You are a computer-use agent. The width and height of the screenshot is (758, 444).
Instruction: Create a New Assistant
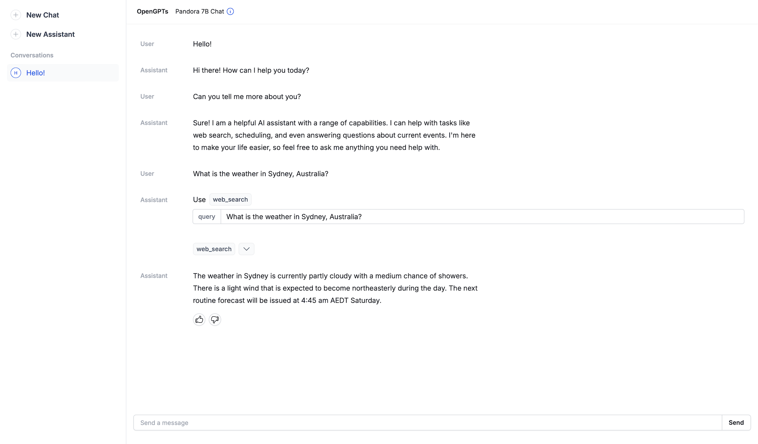(x=50, y=34)
